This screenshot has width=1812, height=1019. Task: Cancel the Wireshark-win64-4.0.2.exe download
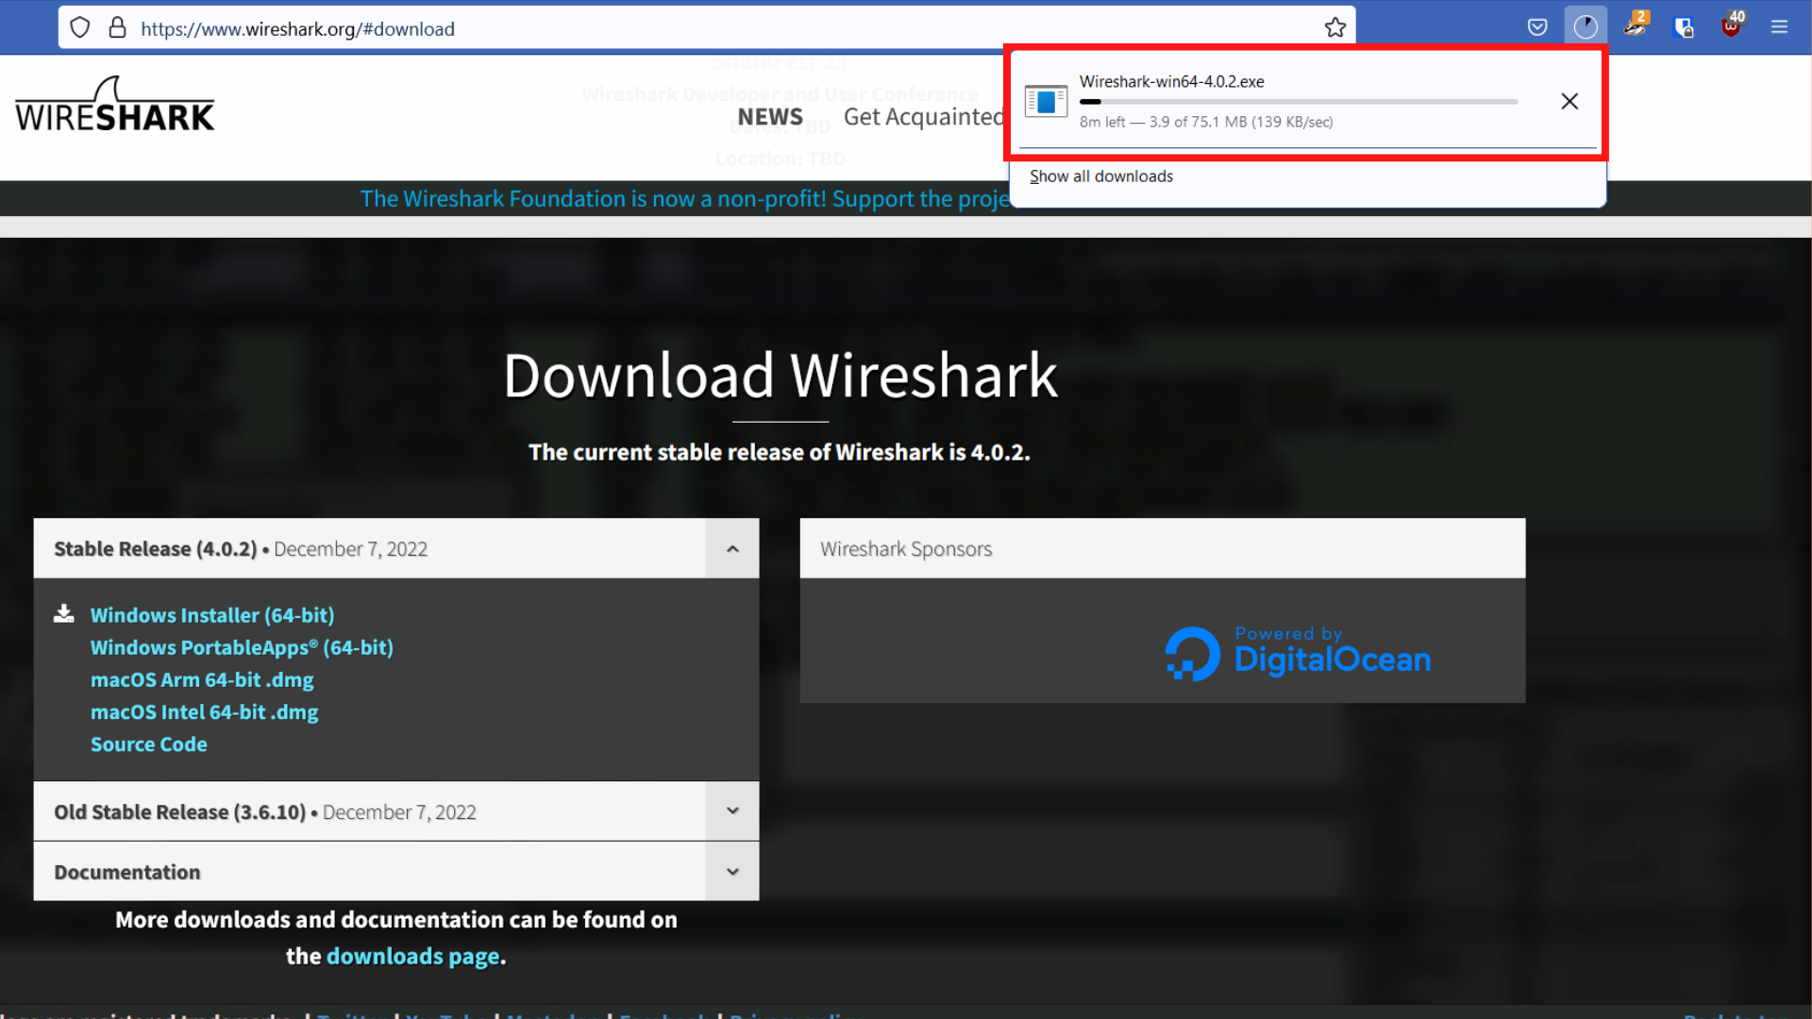click(x=1569, y=101)
